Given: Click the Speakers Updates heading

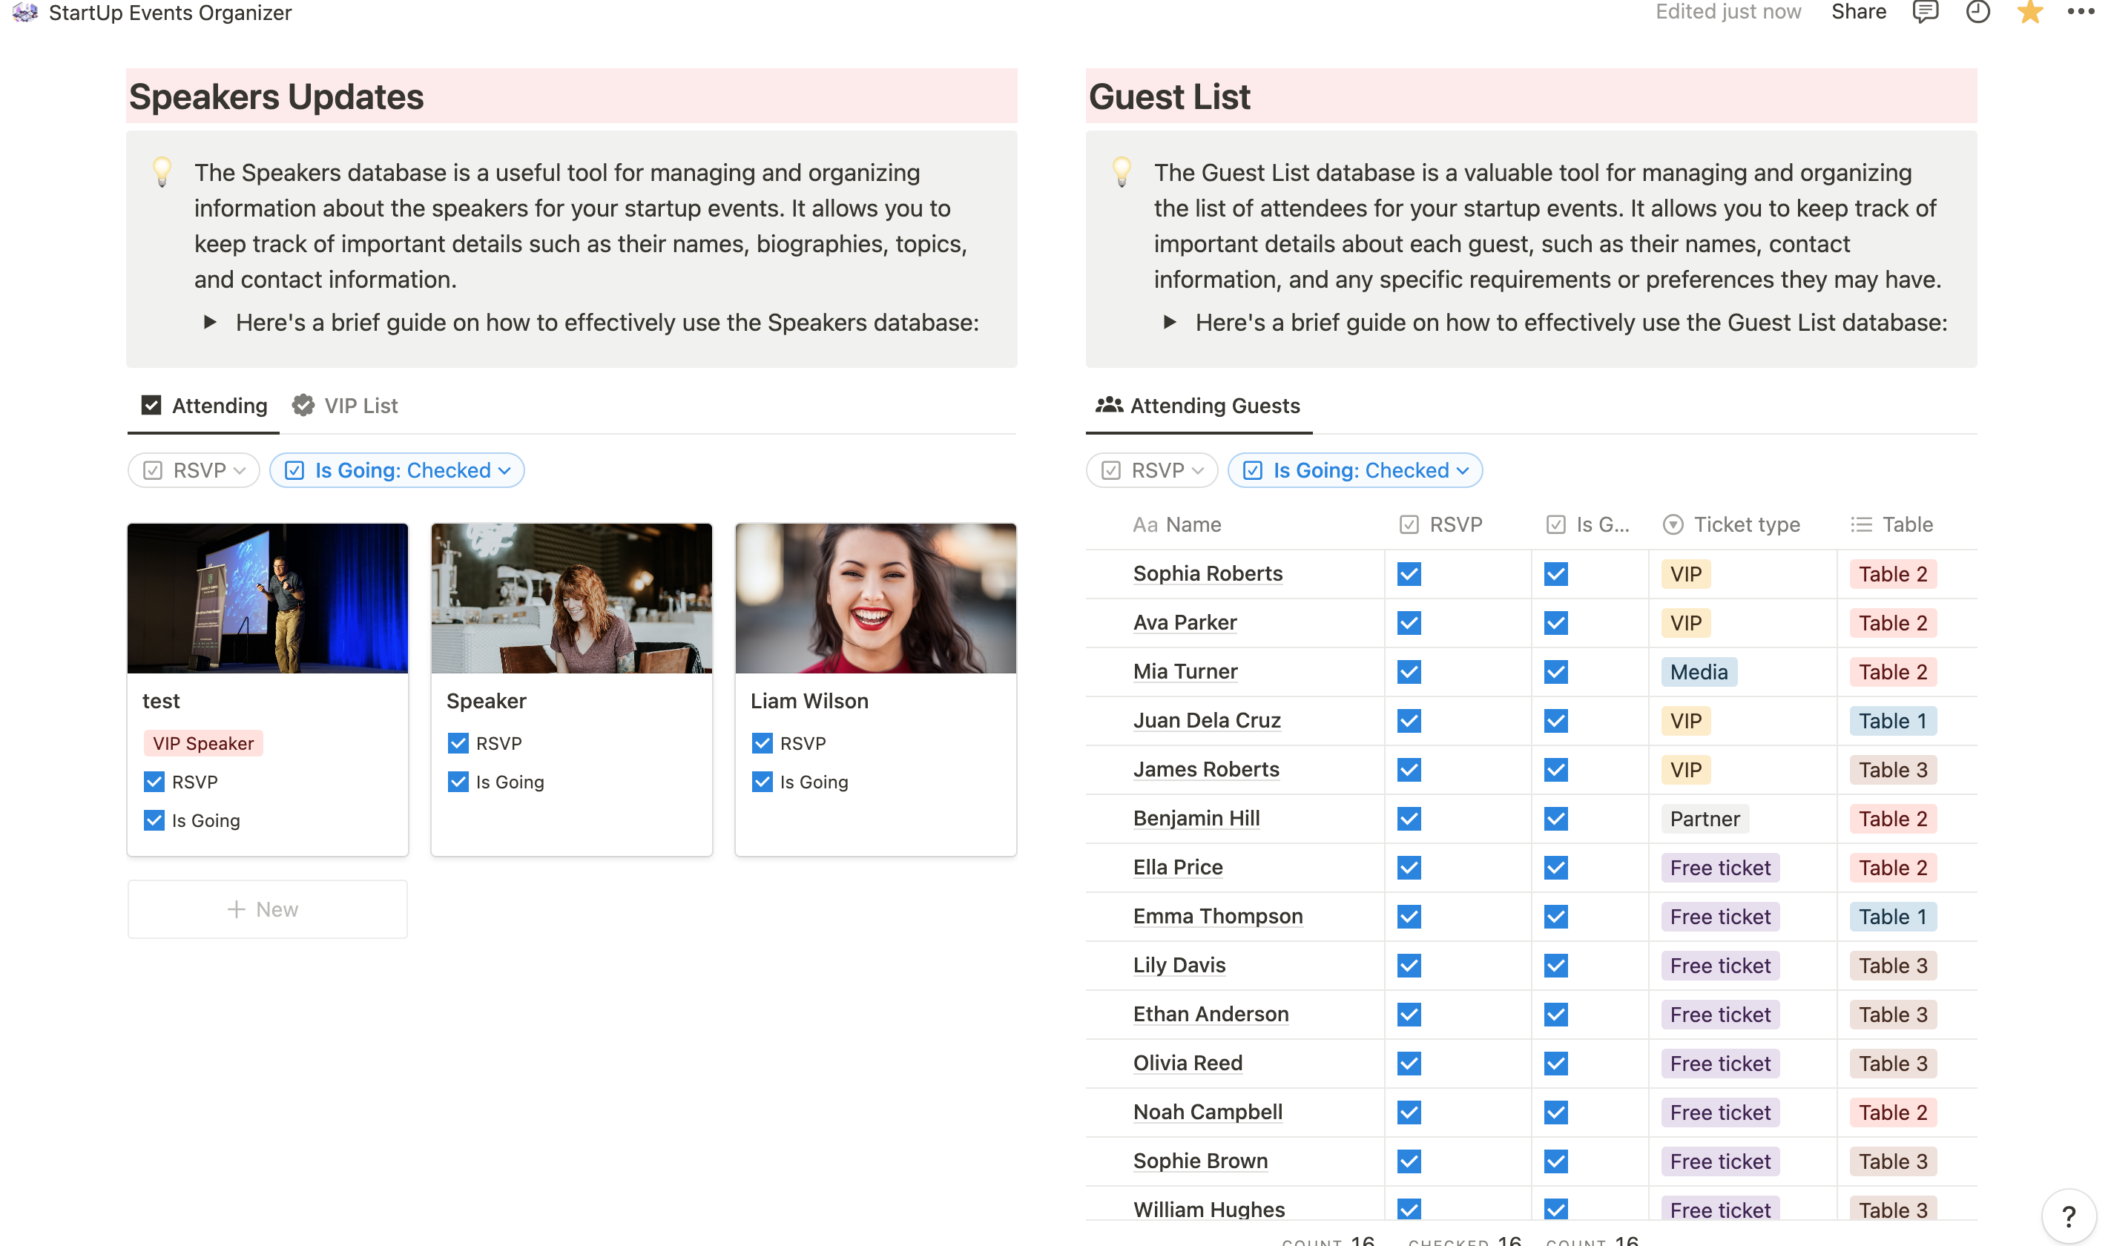Looking at the screenshot, I should [x=276, y=96].
